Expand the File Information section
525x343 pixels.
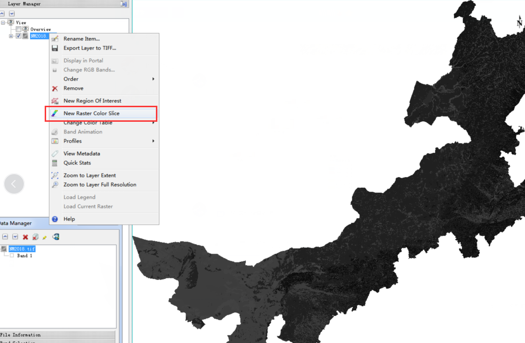coord(57,335)
